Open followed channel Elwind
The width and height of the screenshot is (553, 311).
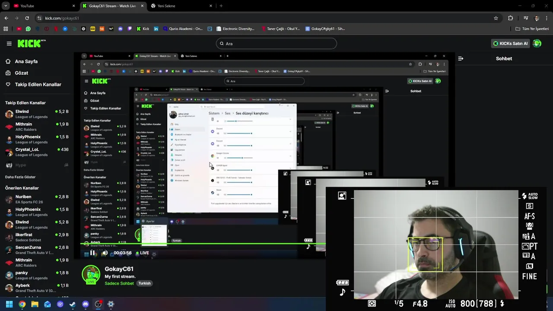coord(37,114)
